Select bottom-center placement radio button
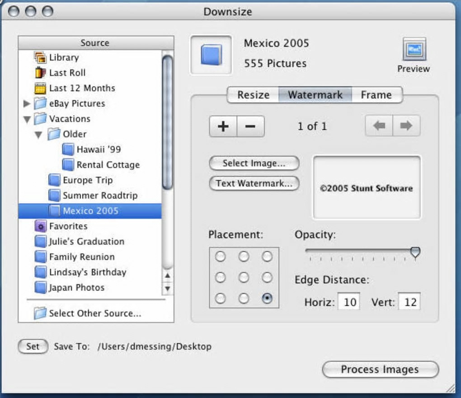The width and height of the screenshot is (461, 398). click(x=244, y=298)
